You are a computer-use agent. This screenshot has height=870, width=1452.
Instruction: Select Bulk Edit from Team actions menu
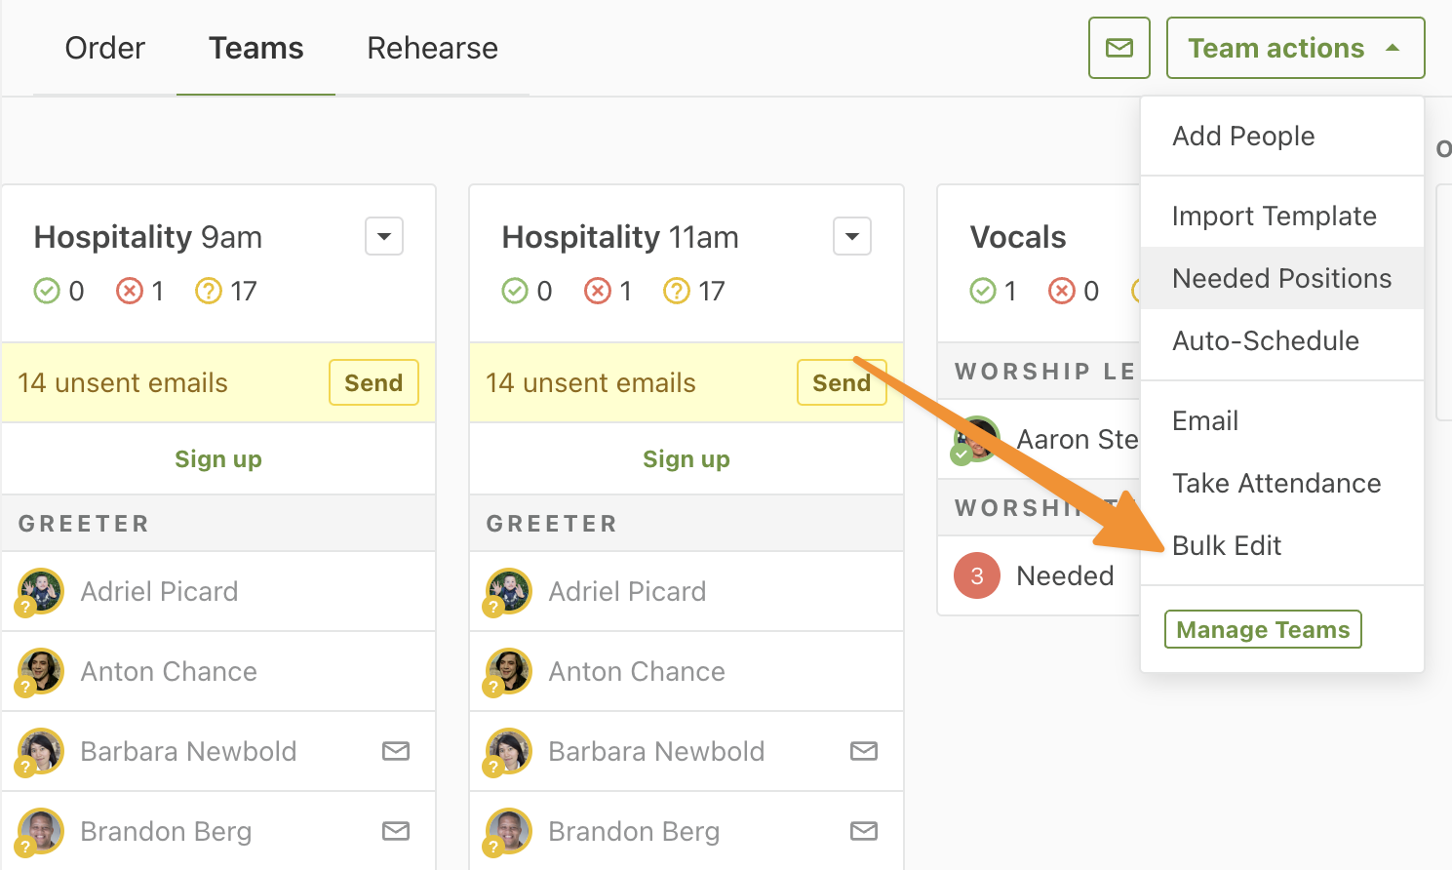[x=1227, y=545]
